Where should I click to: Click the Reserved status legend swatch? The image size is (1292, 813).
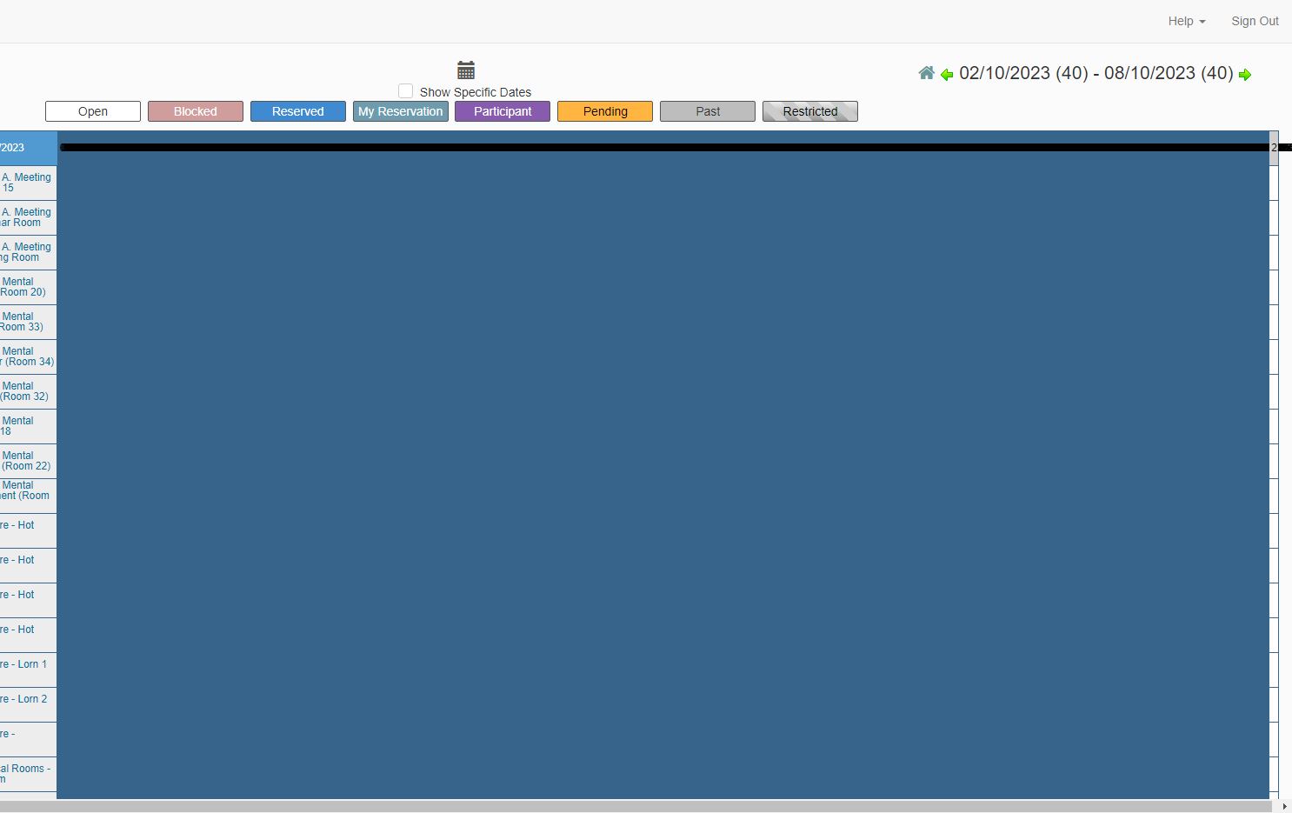click(x=297, y=111)
